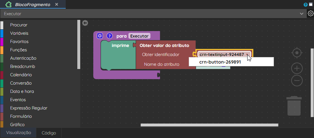Click the back arrow collapse toolbox icon
This screenshot has height=138, width=314.
click(85, 23)
